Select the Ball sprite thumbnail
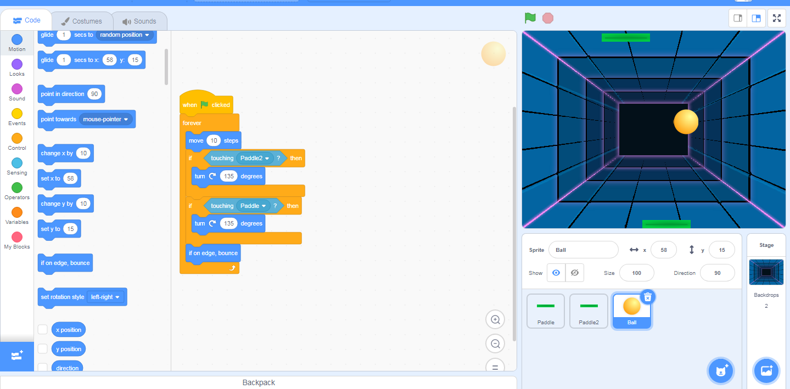The width and height of the screenshot is (790, 389). tap(632, 311)
